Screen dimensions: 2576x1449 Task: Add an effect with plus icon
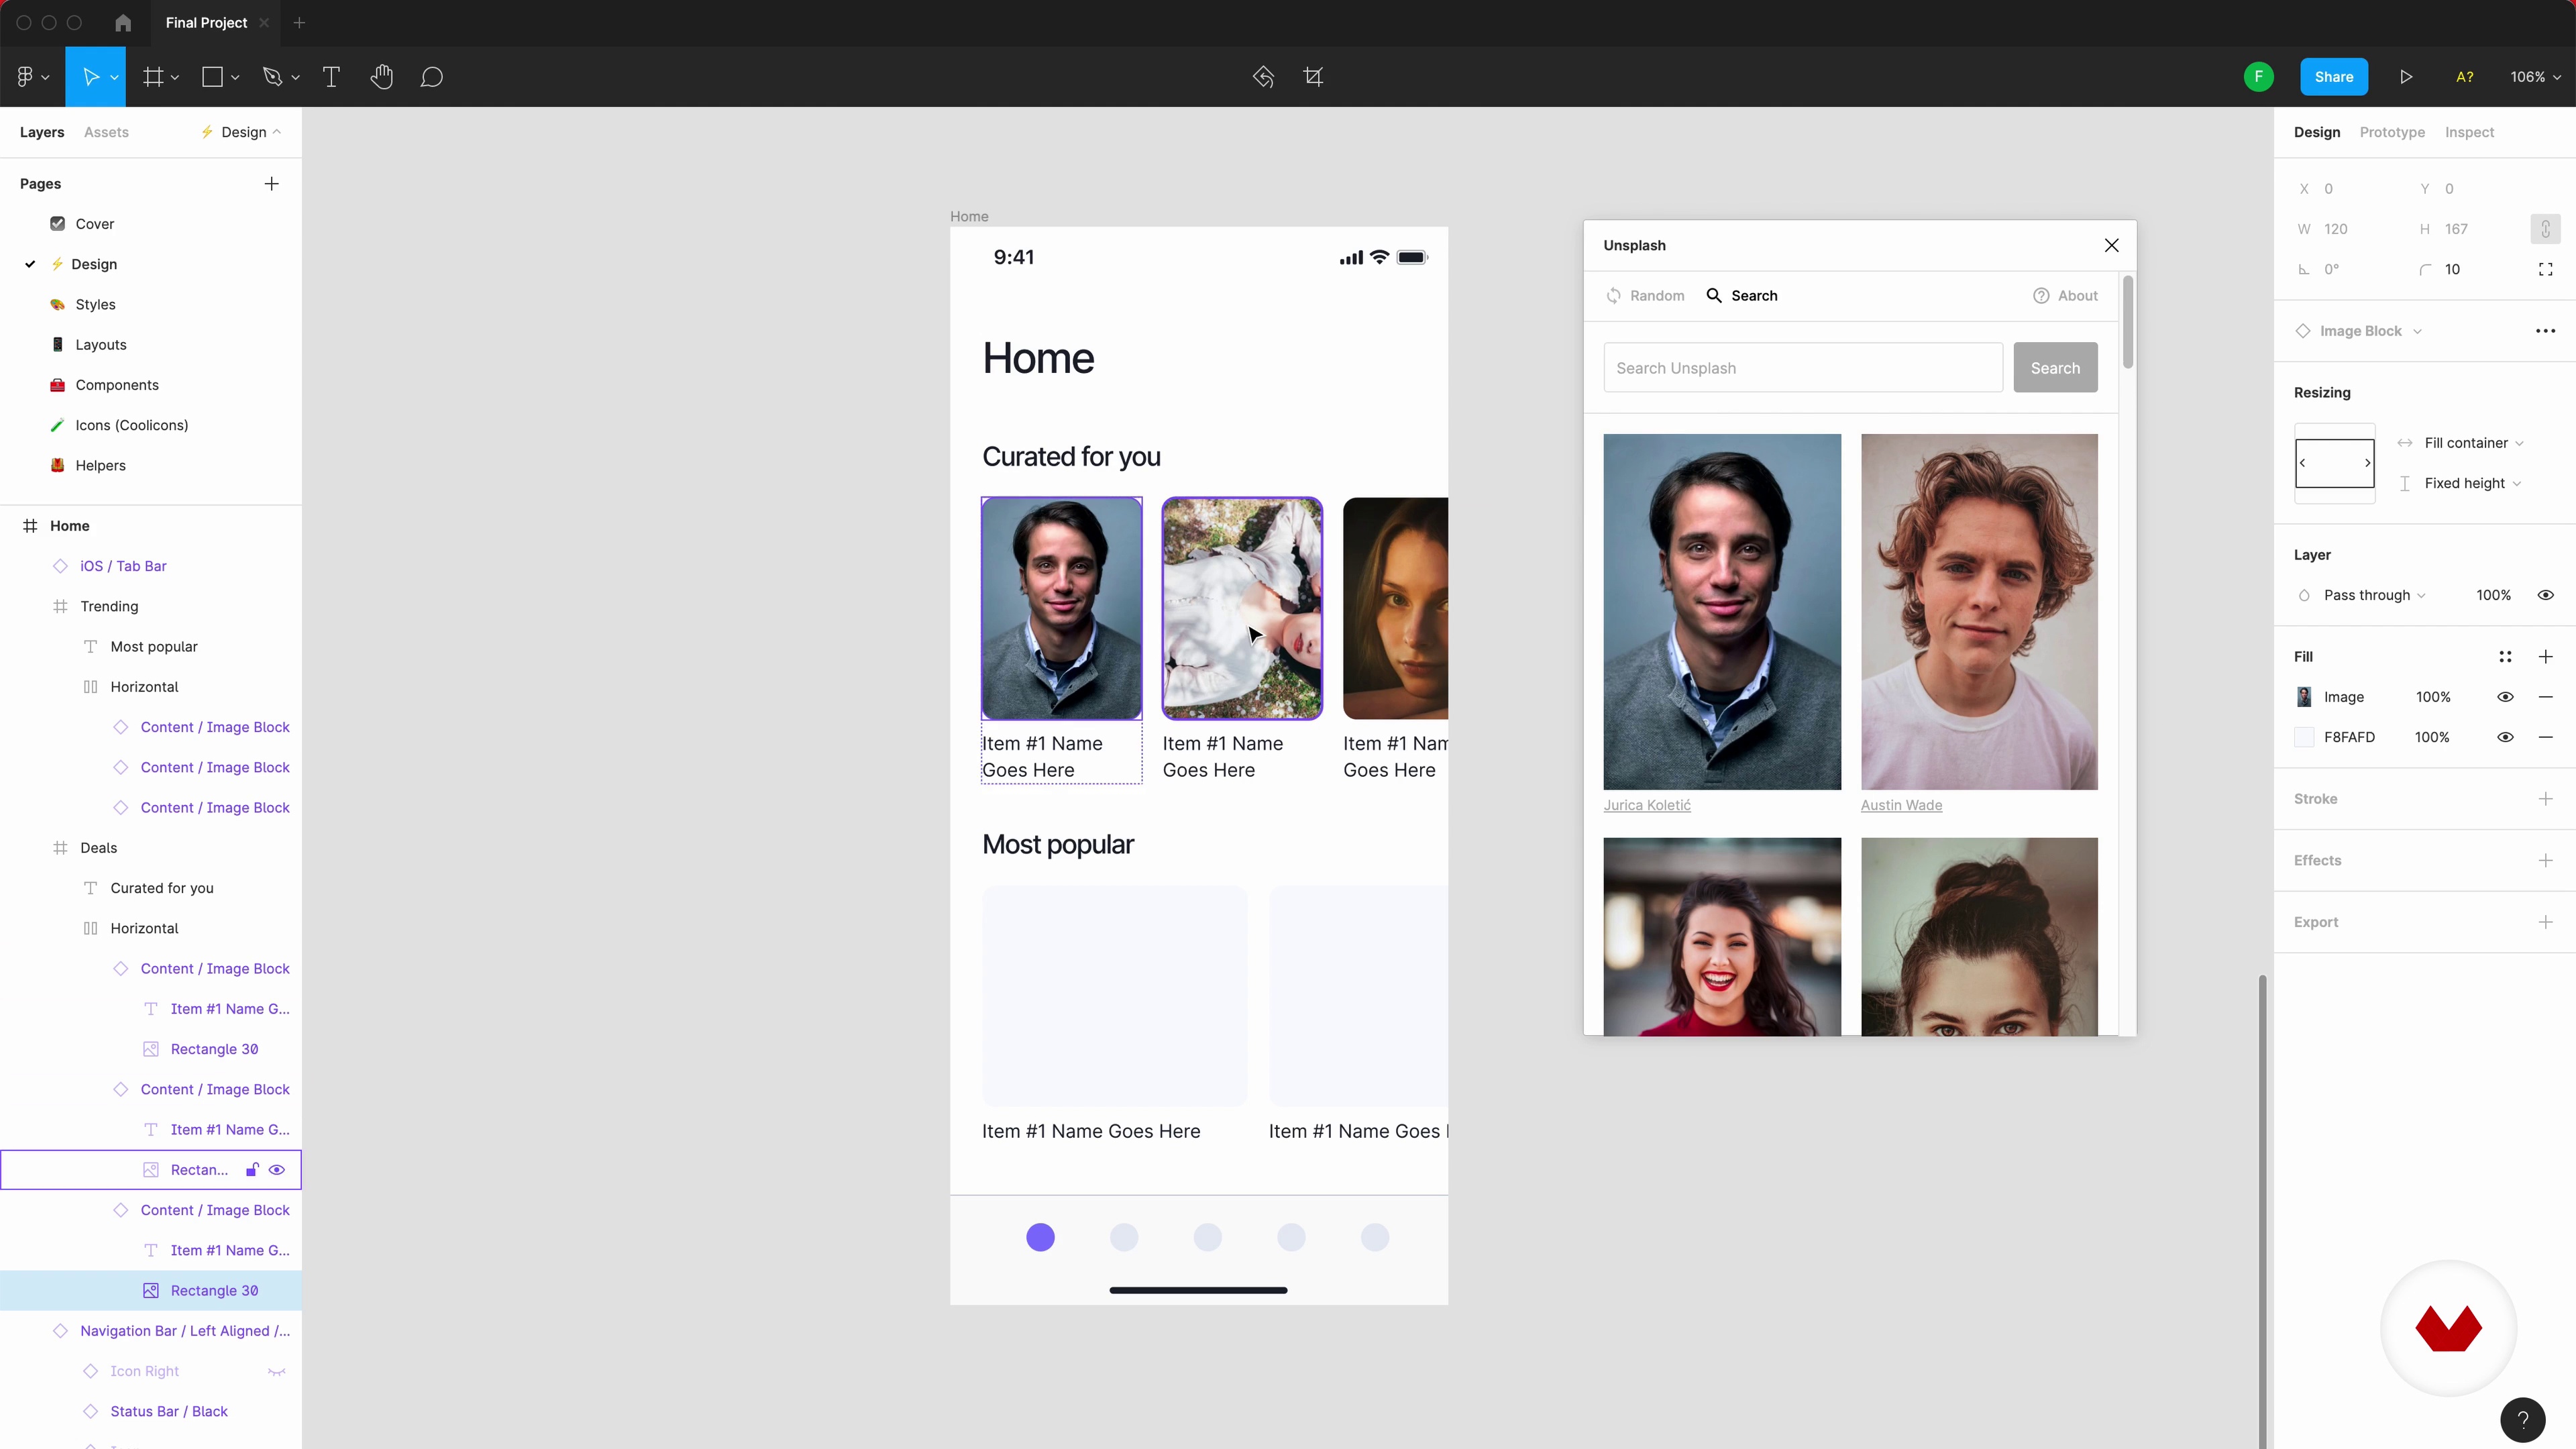coord(2545,861)
